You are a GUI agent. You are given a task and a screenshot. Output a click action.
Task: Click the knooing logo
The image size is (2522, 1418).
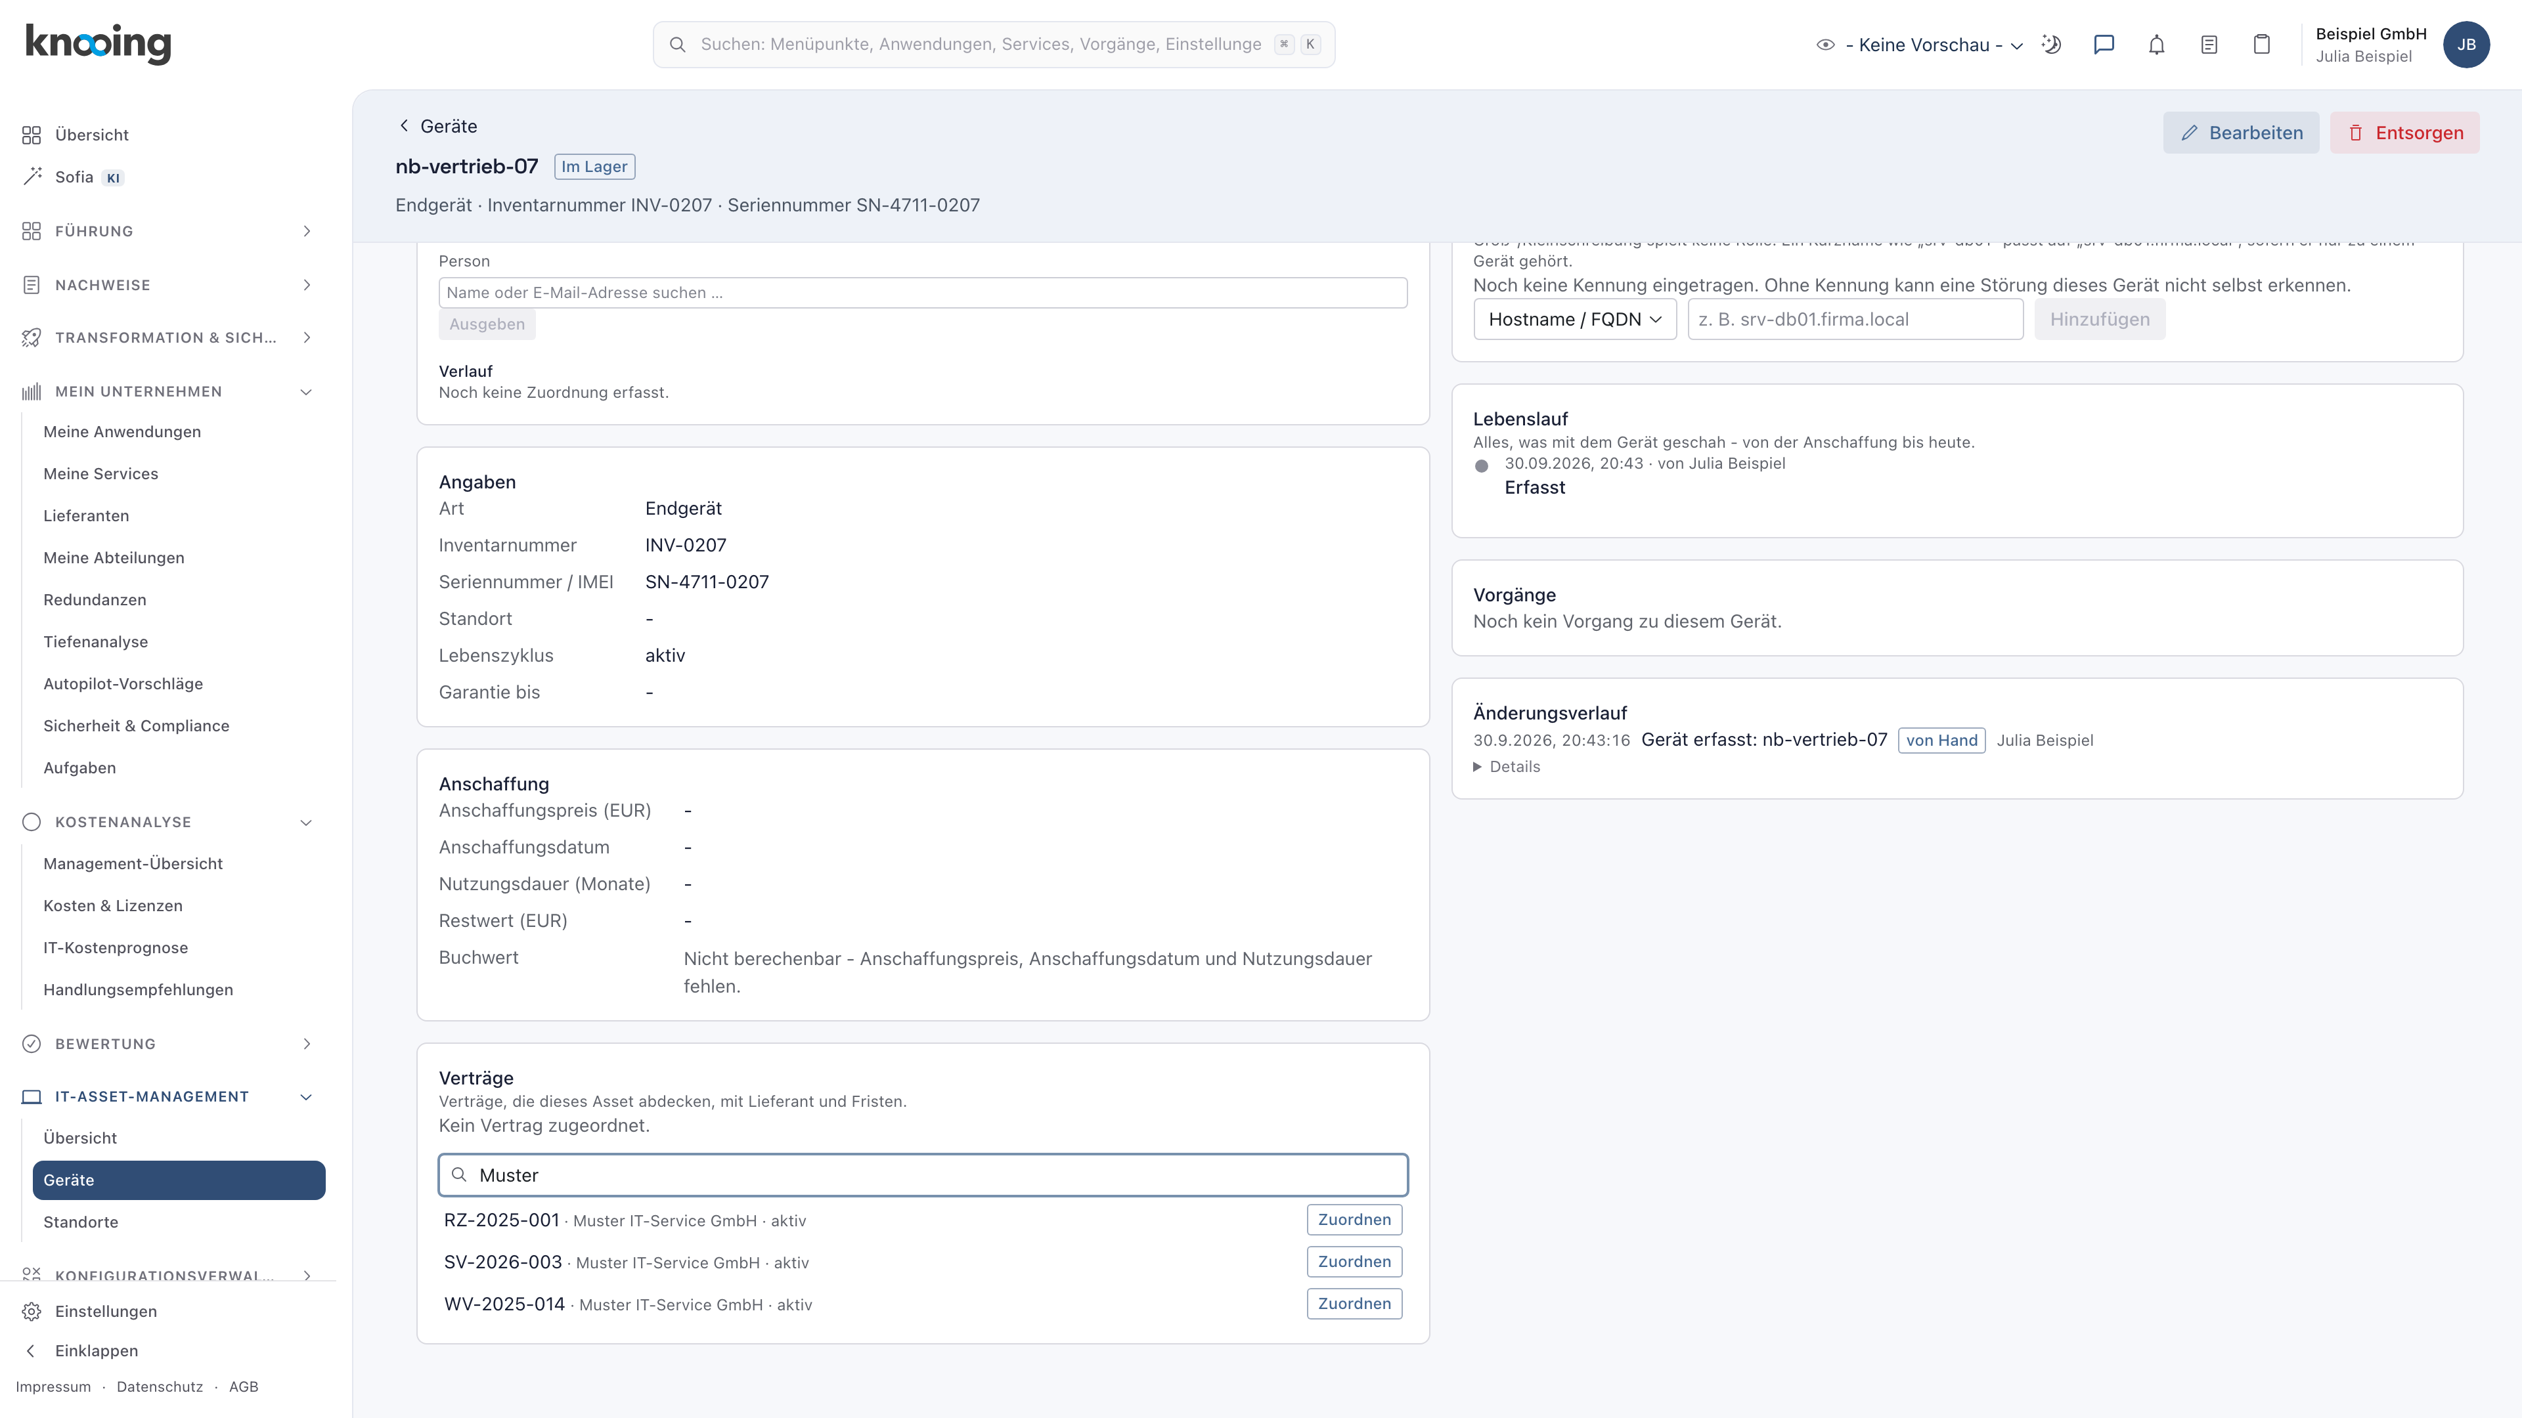click(x=98, y=43)
